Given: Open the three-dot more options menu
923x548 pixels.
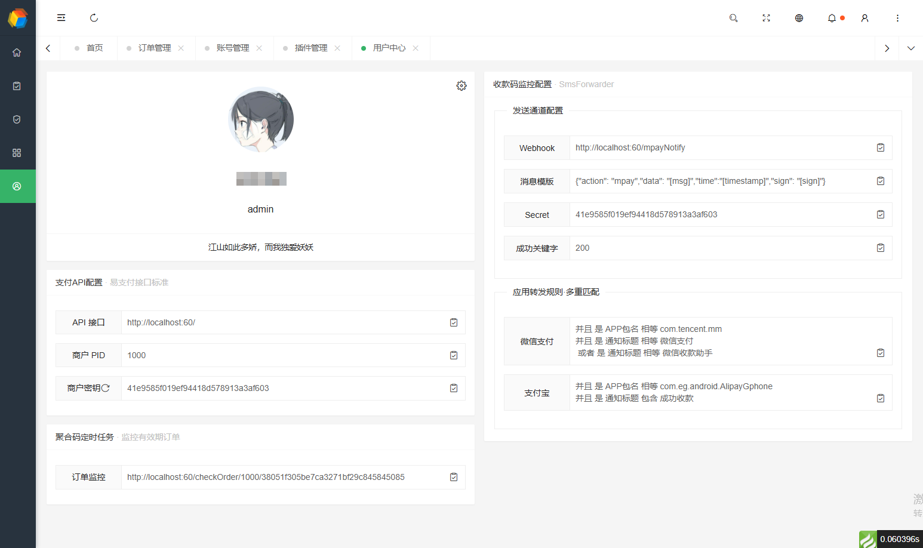Looking at the screenshot, I should point(897,18).
